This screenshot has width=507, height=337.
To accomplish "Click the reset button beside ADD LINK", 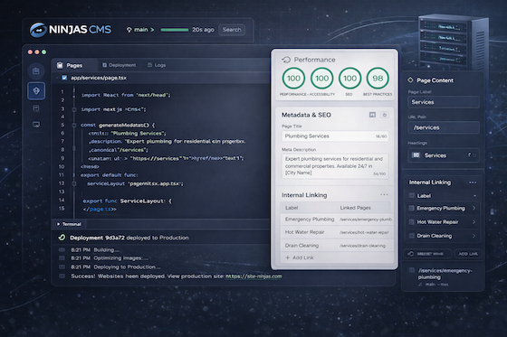I will (426, 254).
